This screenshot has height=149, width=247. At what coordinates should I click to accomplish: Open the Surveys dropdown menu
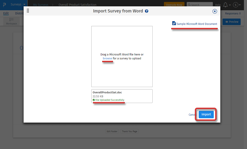point(18,4)
